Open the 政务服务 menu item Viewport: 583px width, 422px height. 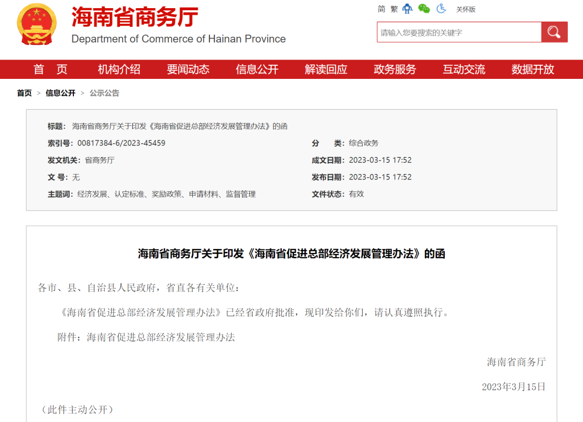tap(395, 69)
